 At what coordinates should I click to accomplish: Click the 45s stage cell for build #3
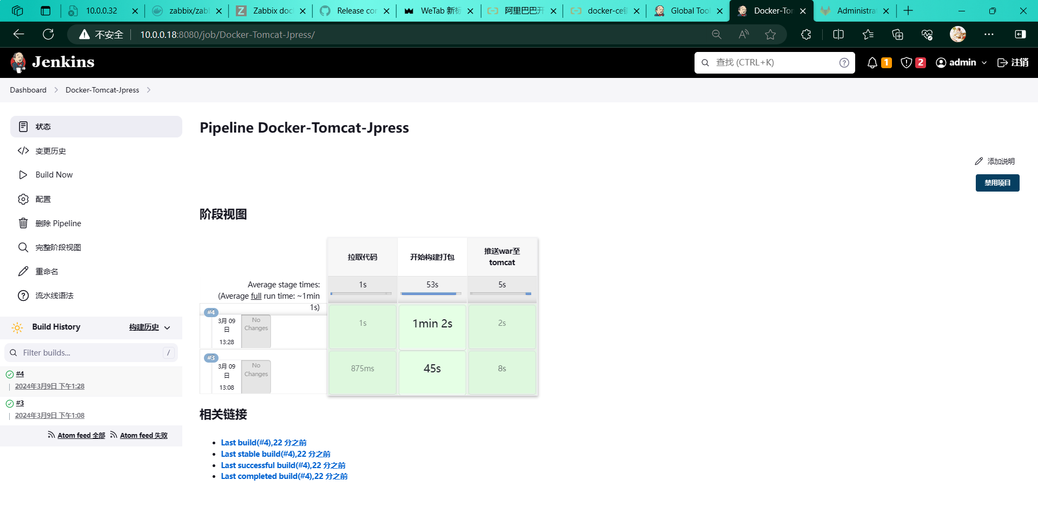click(432, 372)
